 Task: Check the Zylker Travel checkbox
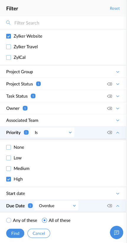[9, 47]
